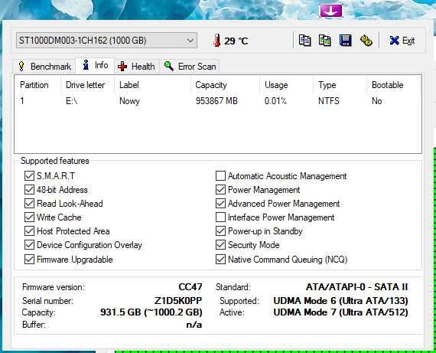This screenshot has height=353, width=436.
Task: Toggle the Power-up in Standby checkbox
Action: tap(220, 231)
